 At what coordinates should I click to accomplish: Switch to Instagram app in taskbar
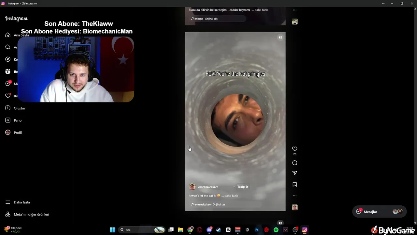(305, 230)
